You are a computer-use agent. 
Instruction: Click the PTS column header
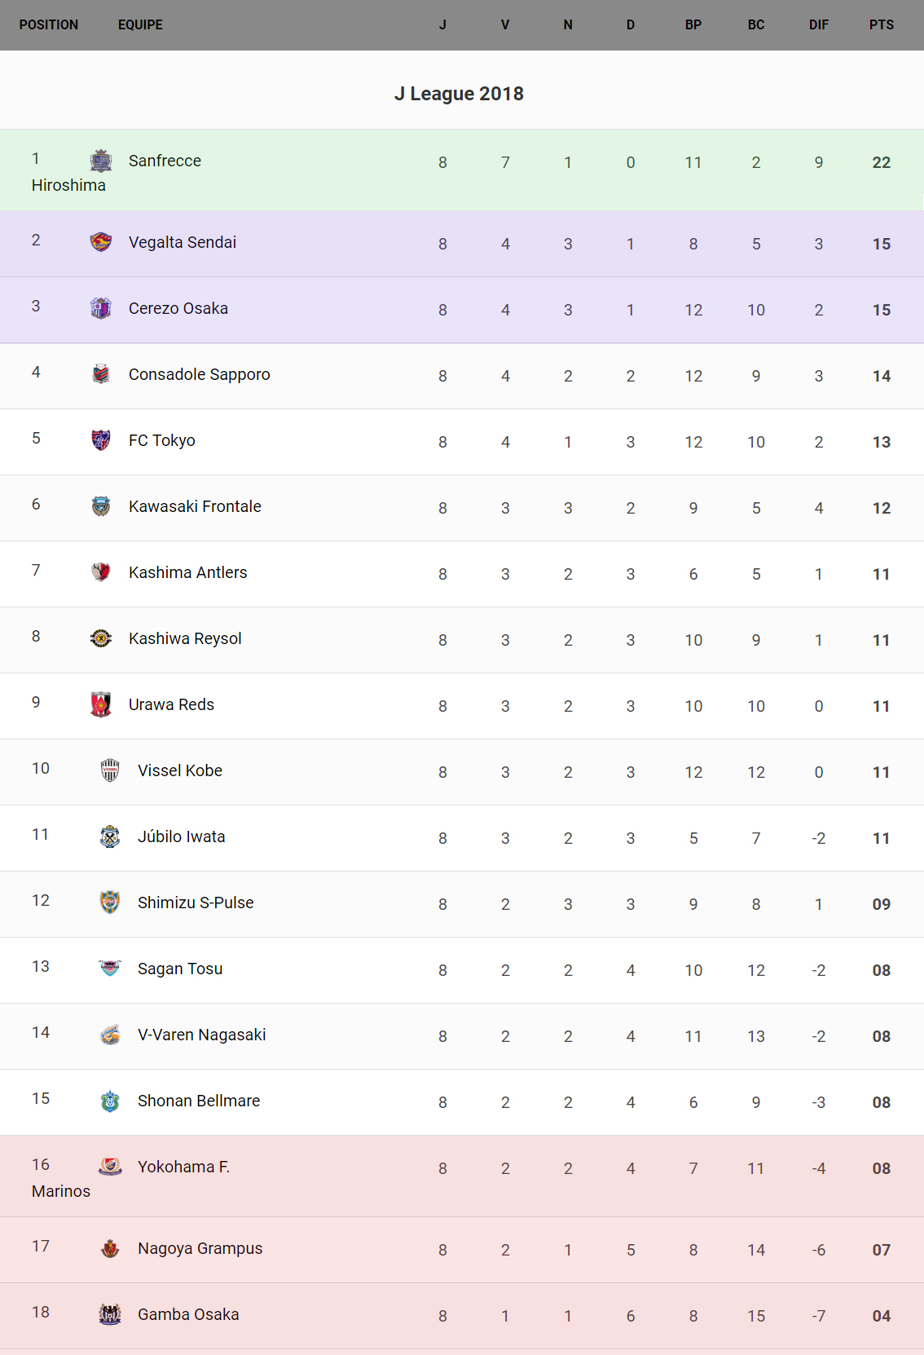pos(881,24)
